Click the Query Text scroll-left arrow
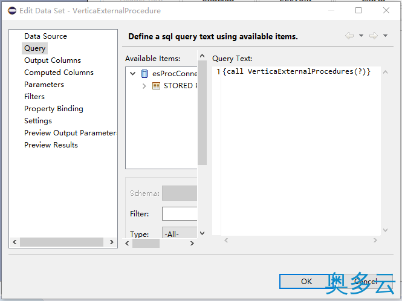This screenshot has width=402, height=301. pyautogui.click(x=226, y=240)
